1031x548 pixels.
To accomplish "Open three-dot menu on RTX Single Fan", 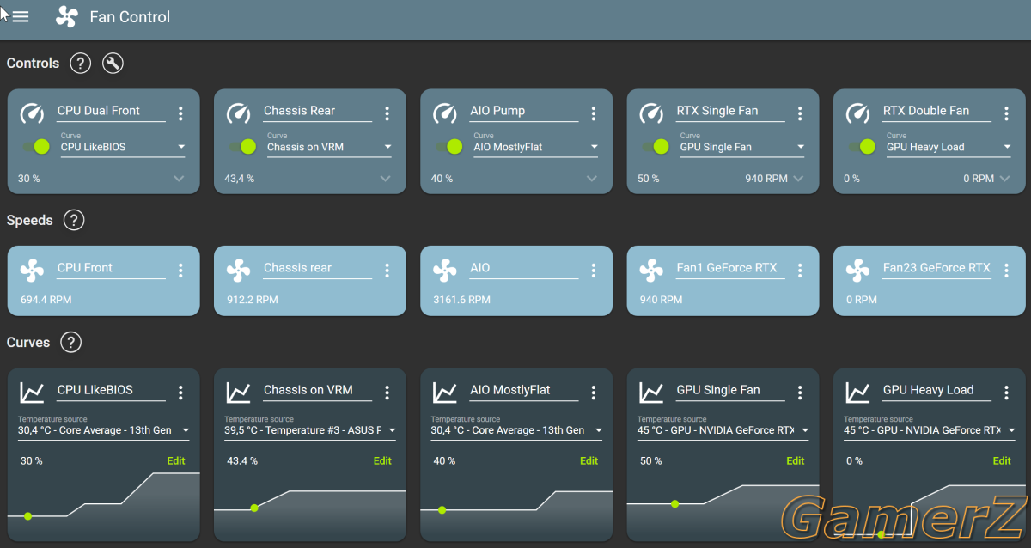I will pyautogui.click(x=800, y=113).
